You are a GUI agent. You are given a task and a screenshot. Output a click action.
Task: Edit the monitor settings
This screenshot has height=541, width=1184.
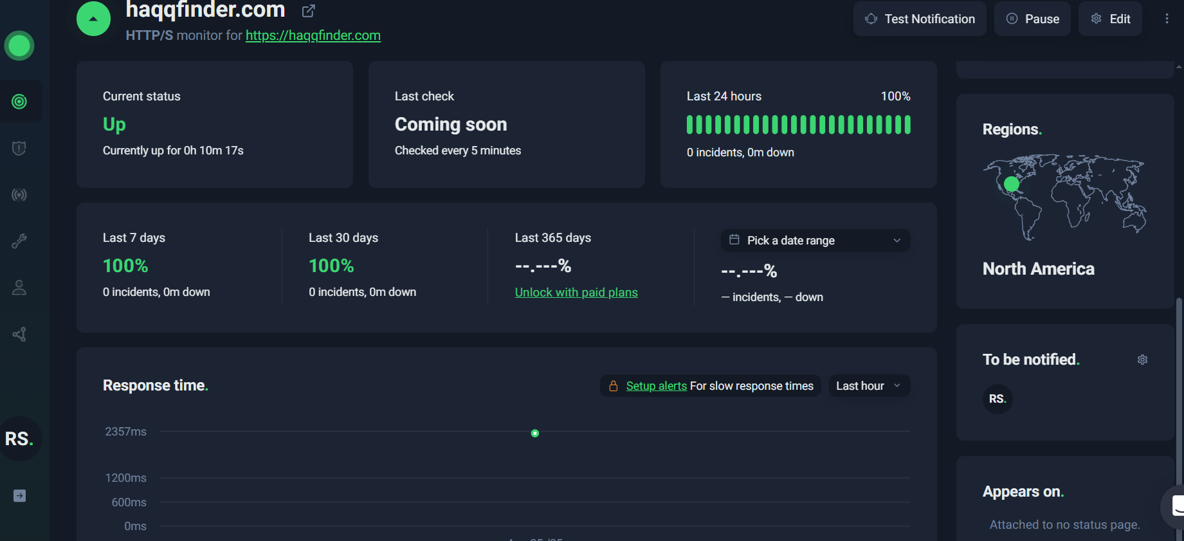point(1110,19)
